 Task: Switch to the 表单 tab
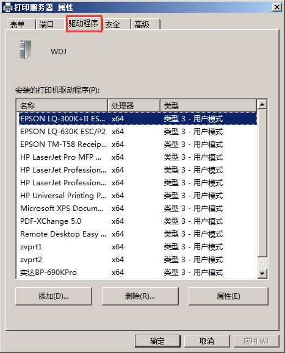pos(21,24)
